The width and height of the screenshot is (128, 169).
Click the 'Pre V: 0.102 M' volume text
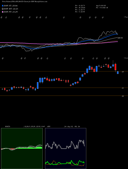point(102,8)
